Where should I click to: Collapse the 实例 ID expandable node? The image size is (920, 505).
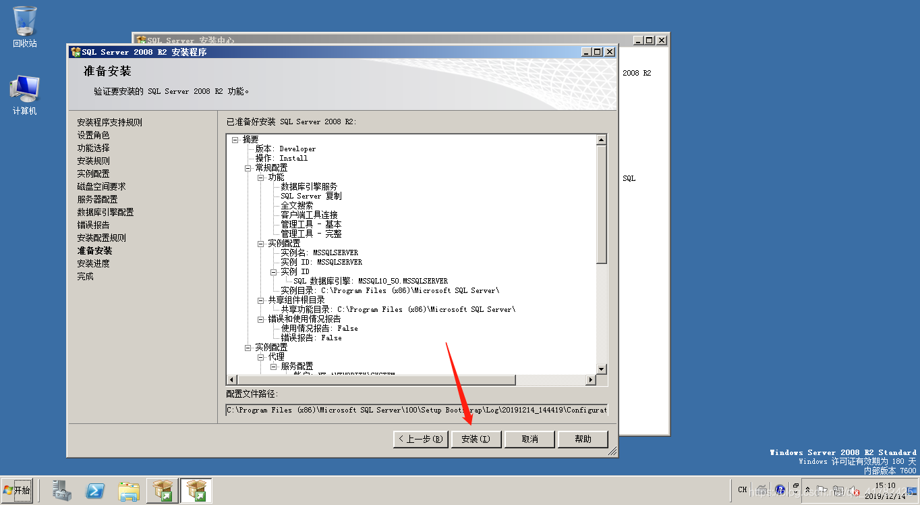point(273,271)
